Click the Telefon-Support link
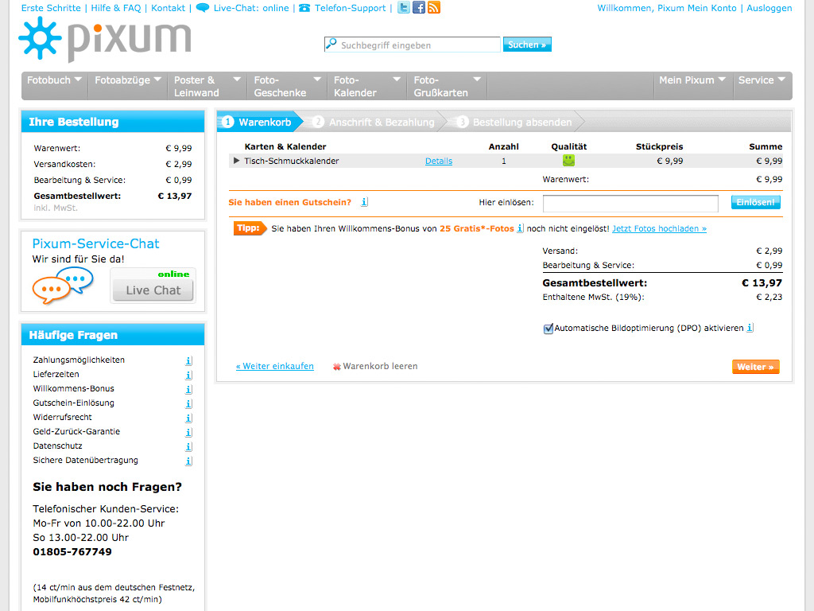814x611 pixels. (x=351, y=8)
